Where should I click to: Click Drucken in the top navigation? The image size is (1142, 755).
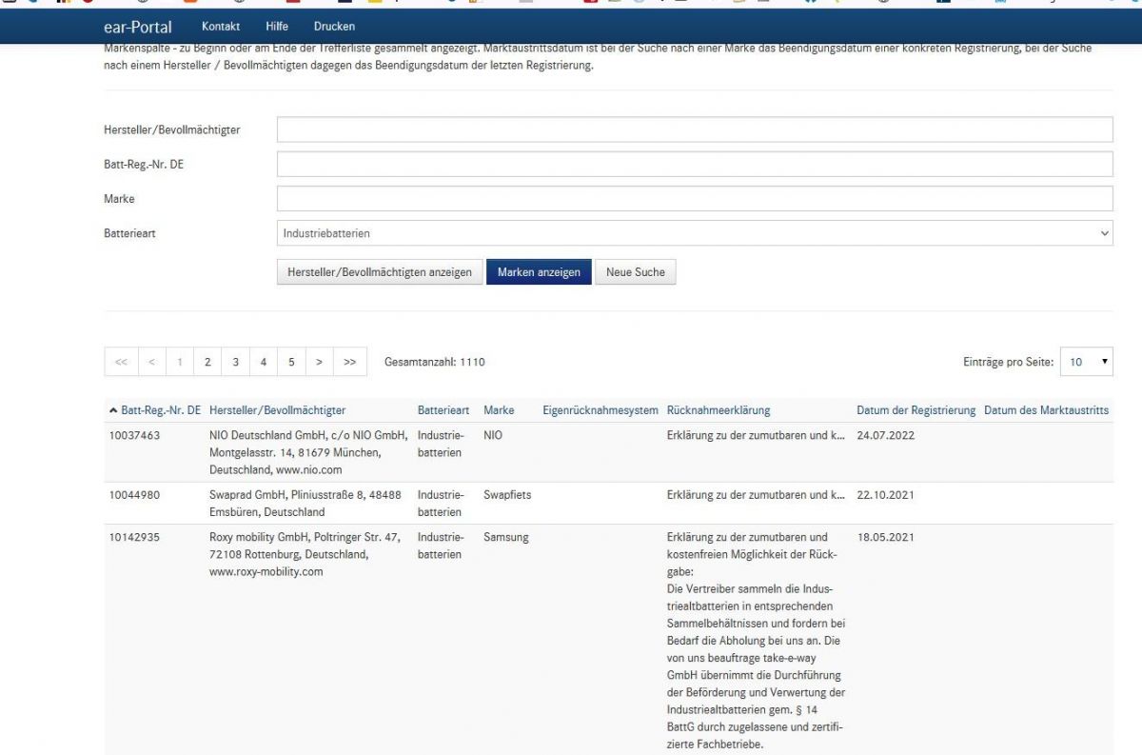click(334, 27)
